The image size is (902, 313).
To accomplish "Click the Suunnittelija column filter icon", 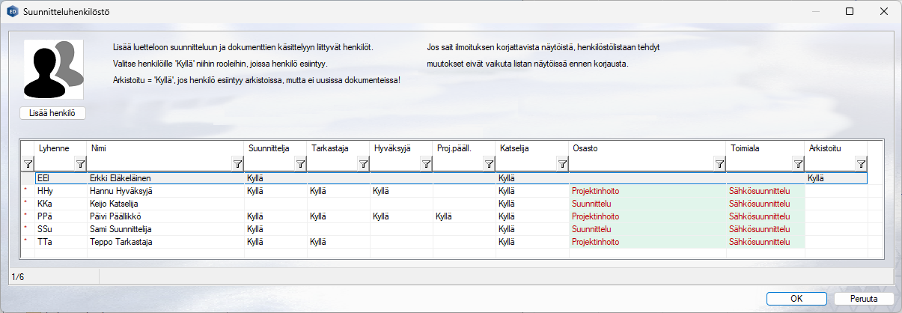I will [x=299, y=163].
